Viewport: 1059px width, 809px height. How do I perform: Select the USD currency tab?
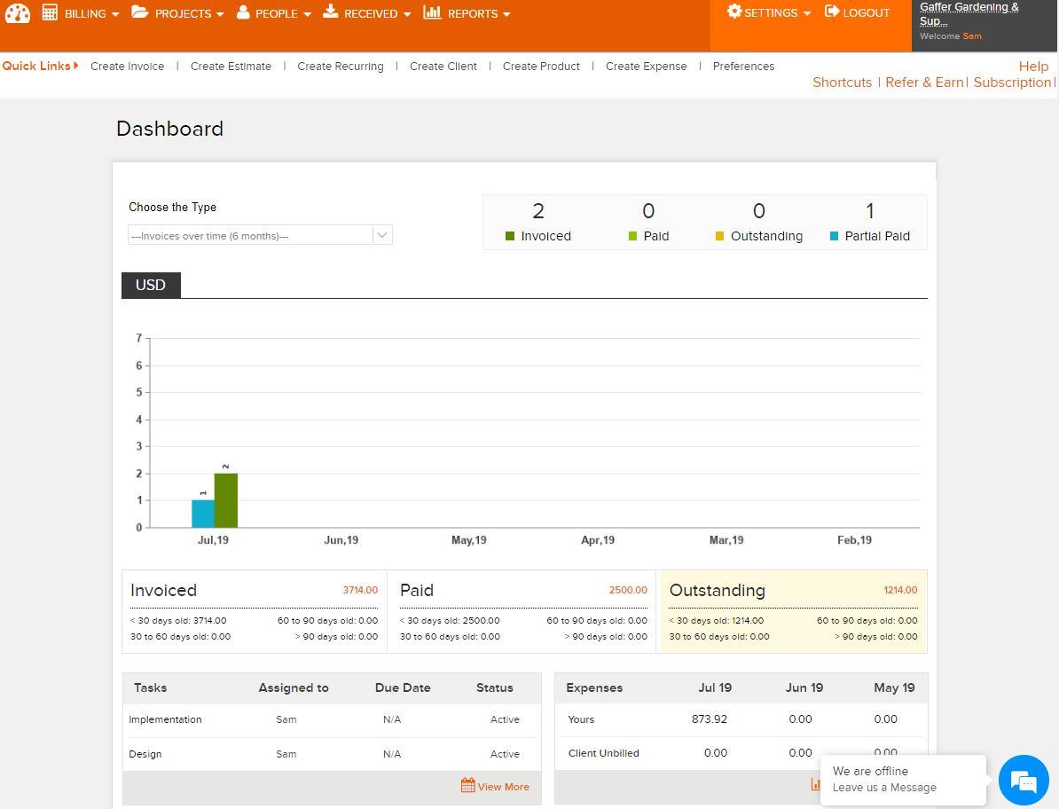click(x=151, y=285)
